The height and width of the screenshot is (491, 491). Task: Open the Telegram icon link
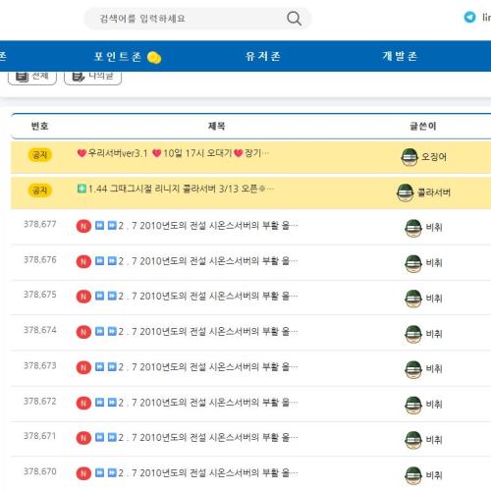[x=469, y=17]
